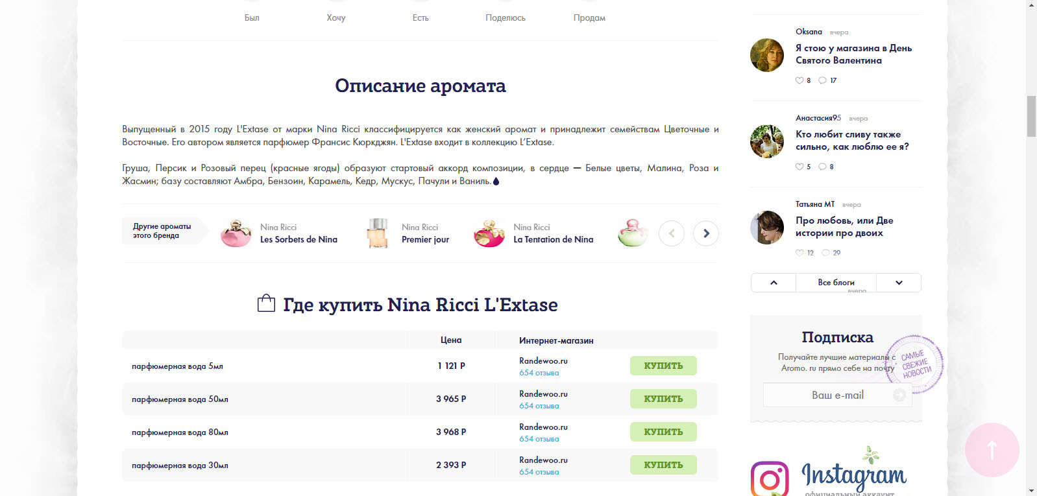Click the comment icon under Анастасия95's post
Image resolution: width=1037 pixels, height=496 pixels.
coord(822,167)
